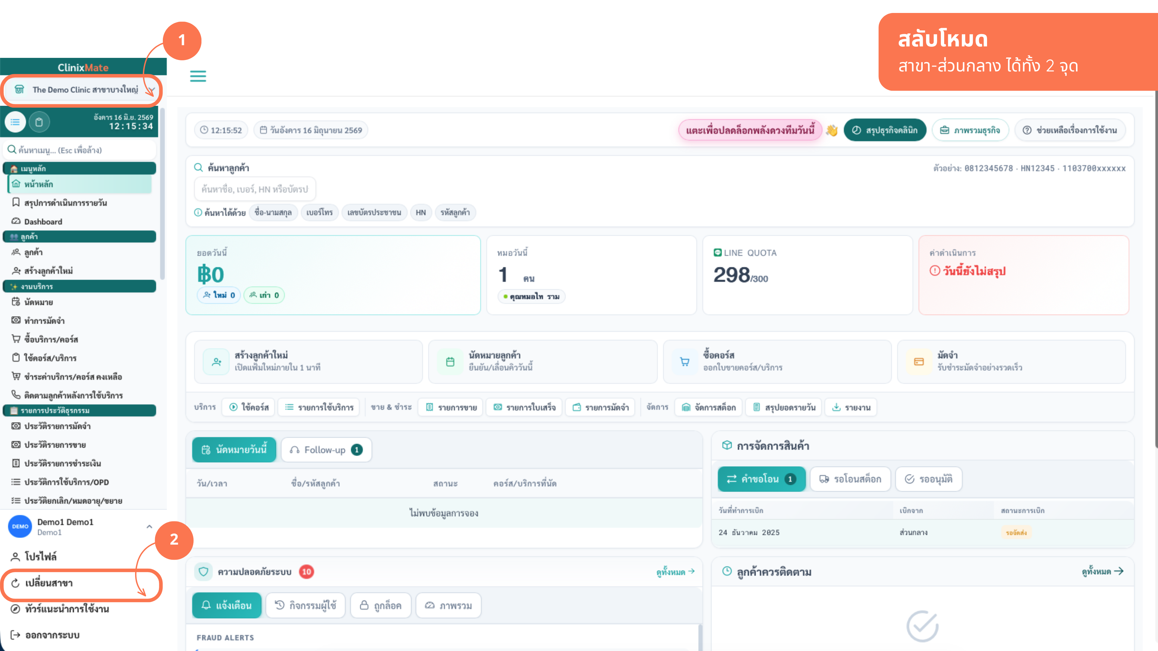Click รายการใบเสร็จ shortcut button
This screenshot has height=651, width=1158.
pos(524,407)
